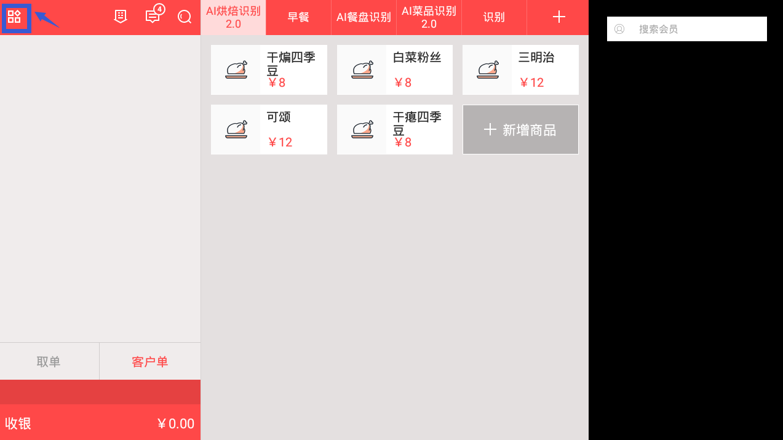Select the 干瘪四季豆 product name
The width and height of the screenshot is (783, 440).
[418, 123]
